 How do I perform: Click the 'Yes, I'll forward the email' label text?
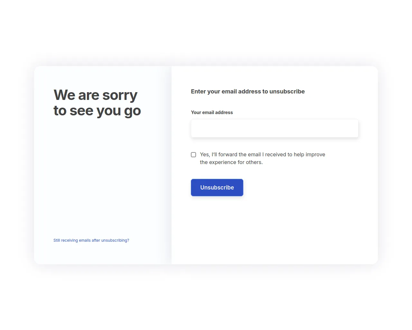262,155
